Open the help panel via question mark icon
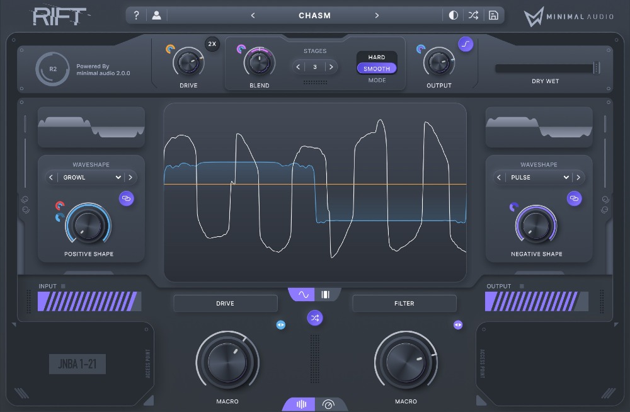The width and height of the screenshot is (630, 412). click(137, 14)
